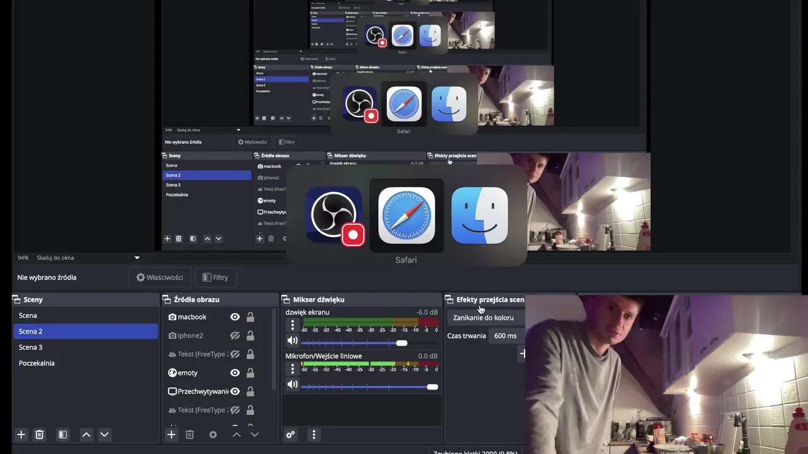Click the Źródła obrazu panel dock icon

[x=167, y=300]
